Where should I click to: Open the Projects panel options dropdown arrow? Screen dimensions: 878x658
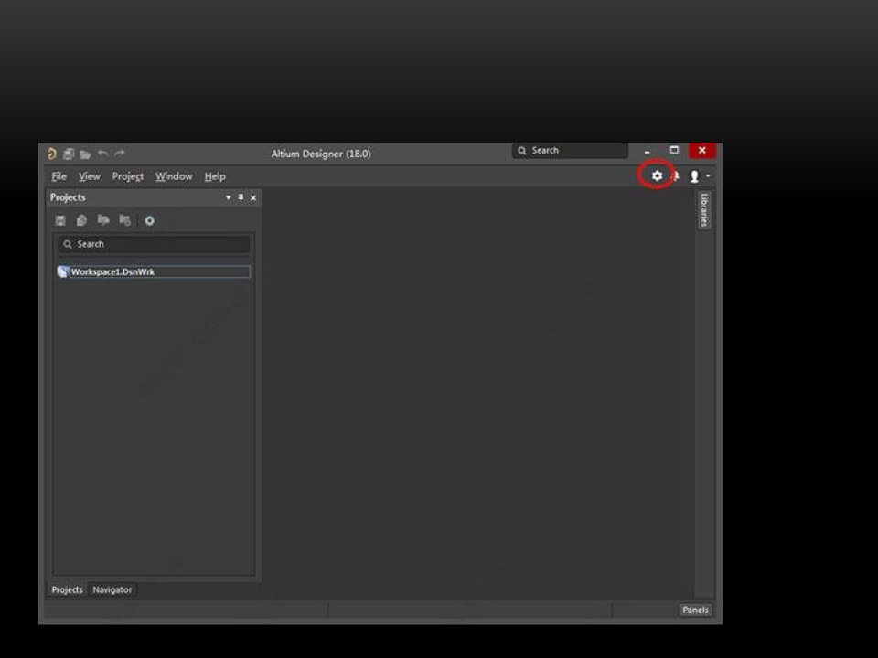point(228,197)
